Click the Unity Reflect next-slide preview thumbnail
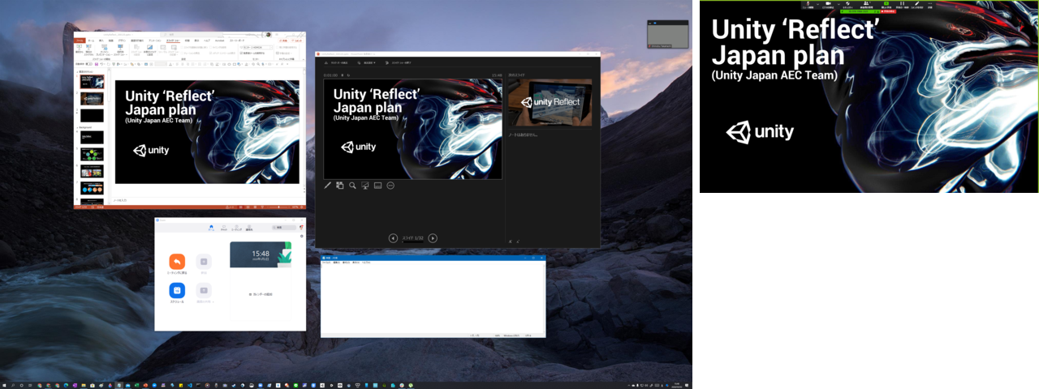This screenshot has width=1039, height=389. tap(550, 102)
